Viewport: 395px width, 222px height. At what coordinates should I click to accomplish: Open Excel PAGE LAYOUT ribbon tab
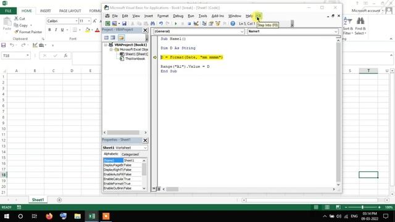click(70, 11)
